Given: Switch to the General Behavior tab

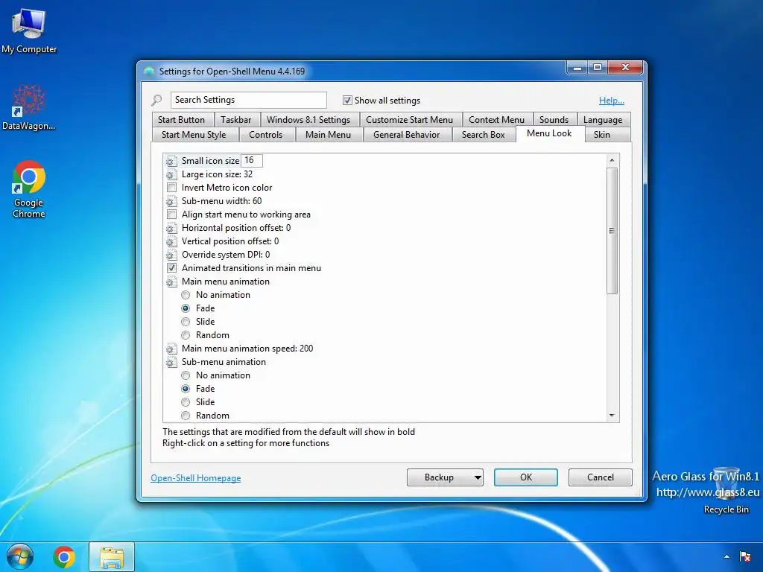Looking at the screenshot, I should click(406, 135).
